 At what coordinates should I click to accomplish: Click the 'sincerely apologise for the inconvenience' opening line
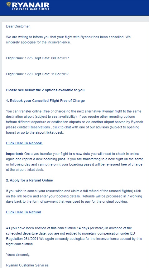point(38,42)
